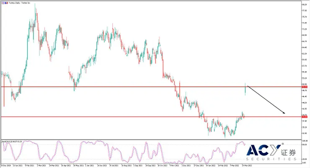Click the '9 Nov 2021' date label
The image size is (310, 168).
[x=175, y=165]
